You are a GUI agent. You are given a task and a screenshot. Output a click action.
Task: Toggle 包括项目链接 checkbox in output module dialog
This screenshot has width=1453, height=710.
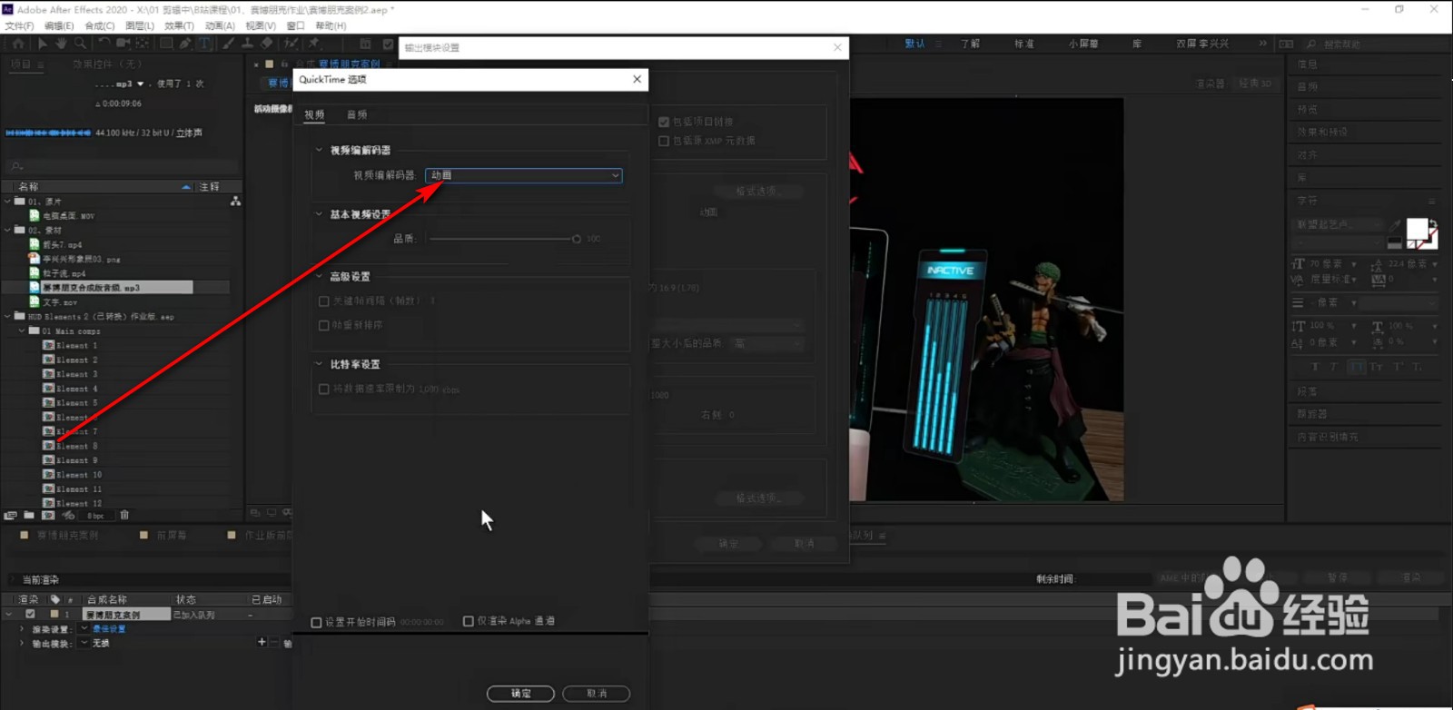[664, 122]
